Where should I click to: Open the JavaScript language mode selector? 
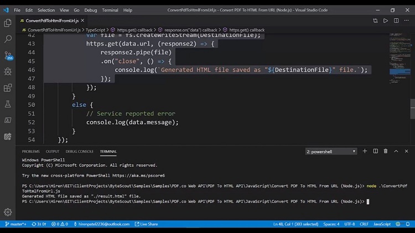click(x=382, y=224)
